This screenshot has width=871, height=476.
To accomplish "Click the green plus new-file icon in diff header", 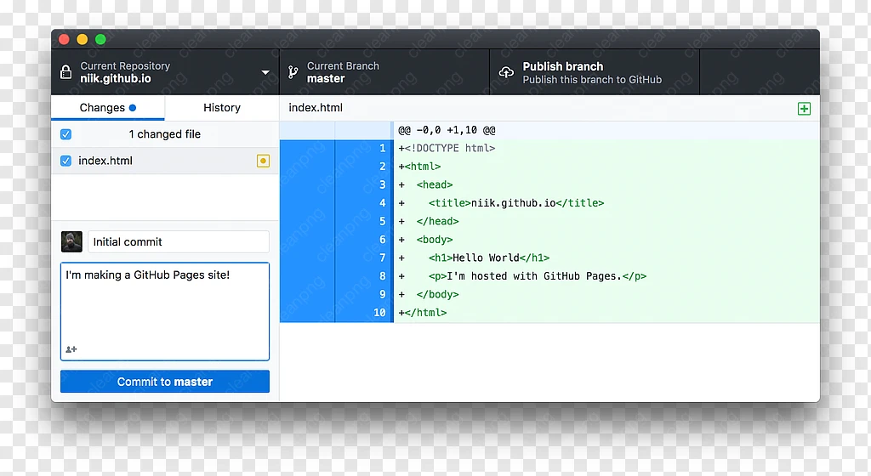I will (x=804, y=108).
